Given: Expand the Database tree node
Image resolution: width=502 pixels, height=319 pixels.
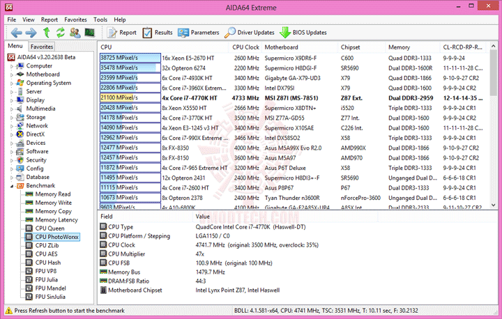Looking at the screenshot, I should 12,178.
